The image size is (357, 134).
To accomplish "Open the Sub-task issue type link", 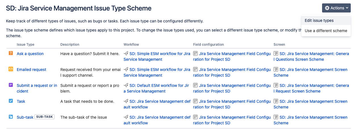I will pyautogui.click(x=25, y=117).
